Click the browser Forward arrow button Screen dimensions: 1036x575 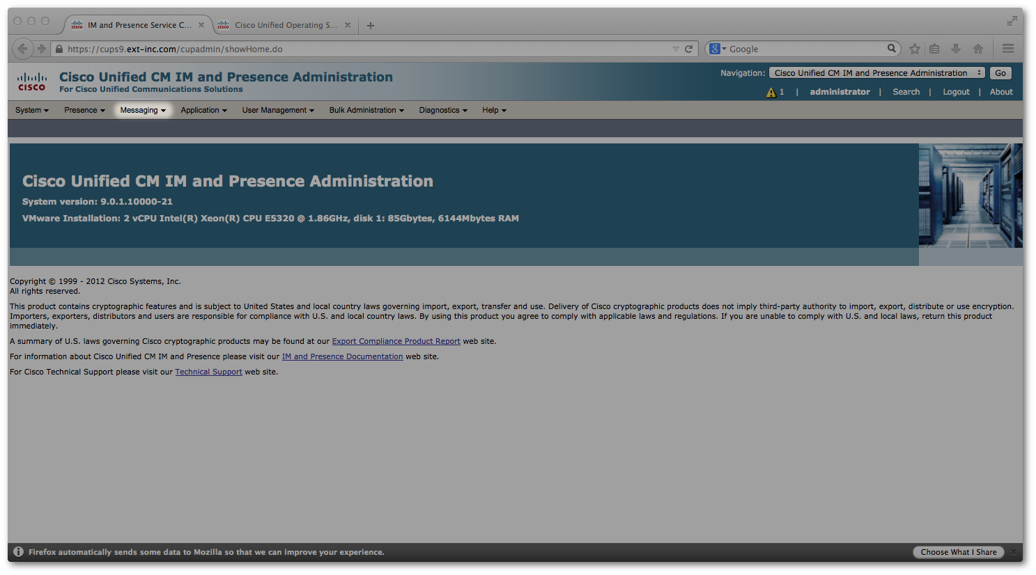tap(41, 49)
